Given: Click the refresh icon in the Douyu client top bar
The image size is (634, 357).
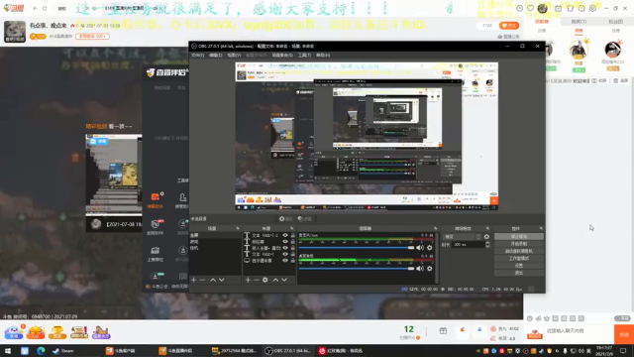Looking at the screenshot, I should (45, 8).
